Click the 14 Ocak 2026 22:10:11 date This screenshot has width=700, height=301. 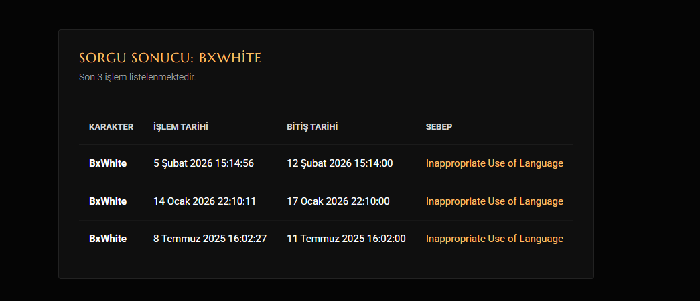click(204, 201)
